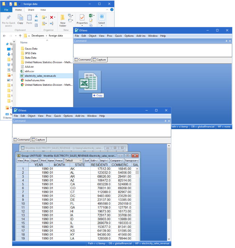The image size is (235, 248).
Task: Collapse the Explorer ribbon with the chevron
Action: [107, 10]
